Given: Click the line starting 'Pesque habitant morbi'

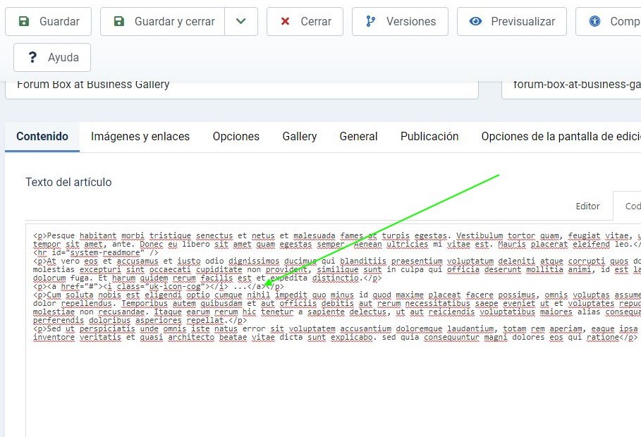Looking at the screenshot, I should (x=337, y=236).
